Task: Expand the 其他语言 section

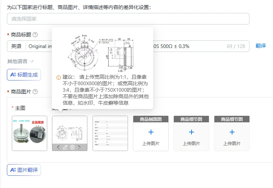Action: pos(20,61)
